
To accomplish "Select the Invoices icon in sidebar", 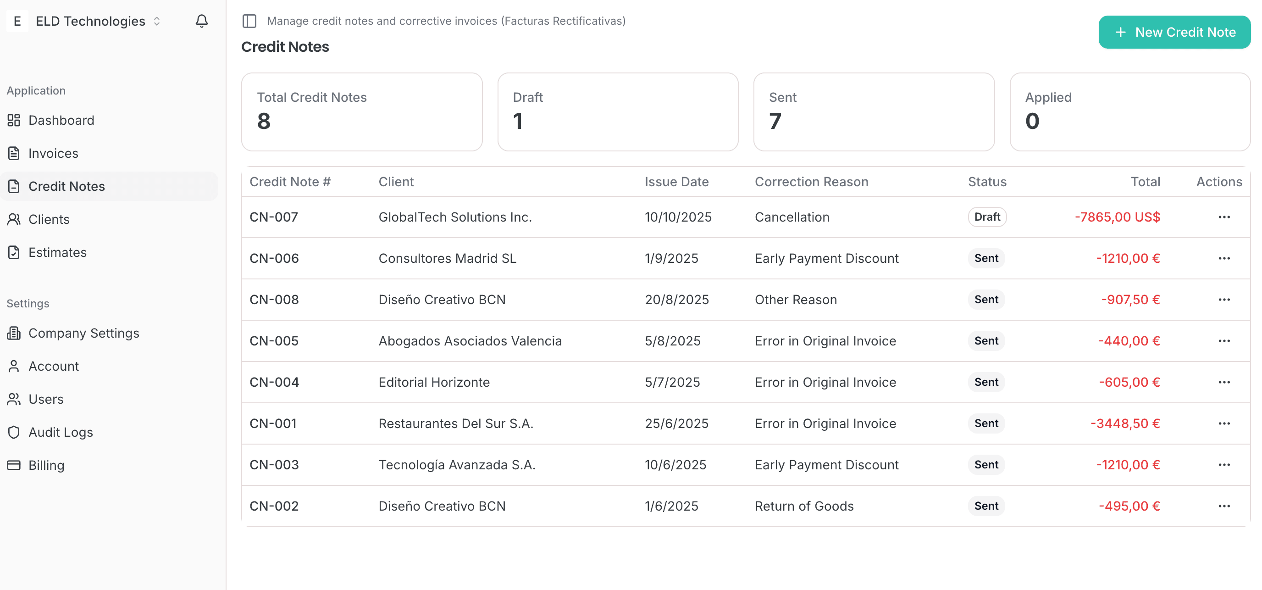I will [13, 153].
